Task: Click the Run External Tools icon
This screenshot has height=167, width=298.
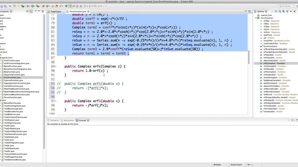Action: tap(38, 6)
